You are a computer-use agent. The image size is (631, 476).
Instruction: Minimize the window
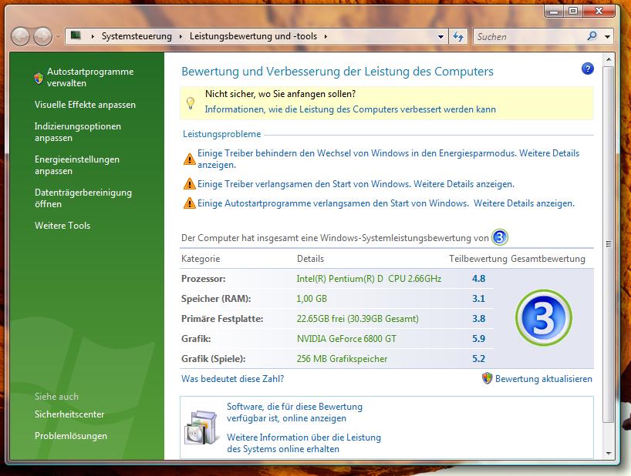pyautogui.click(x=554, y=12)
